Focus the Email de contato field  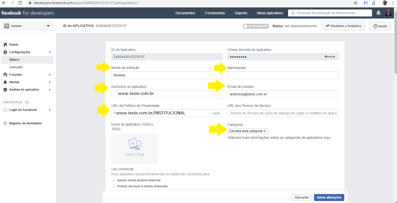pos(283,94)
